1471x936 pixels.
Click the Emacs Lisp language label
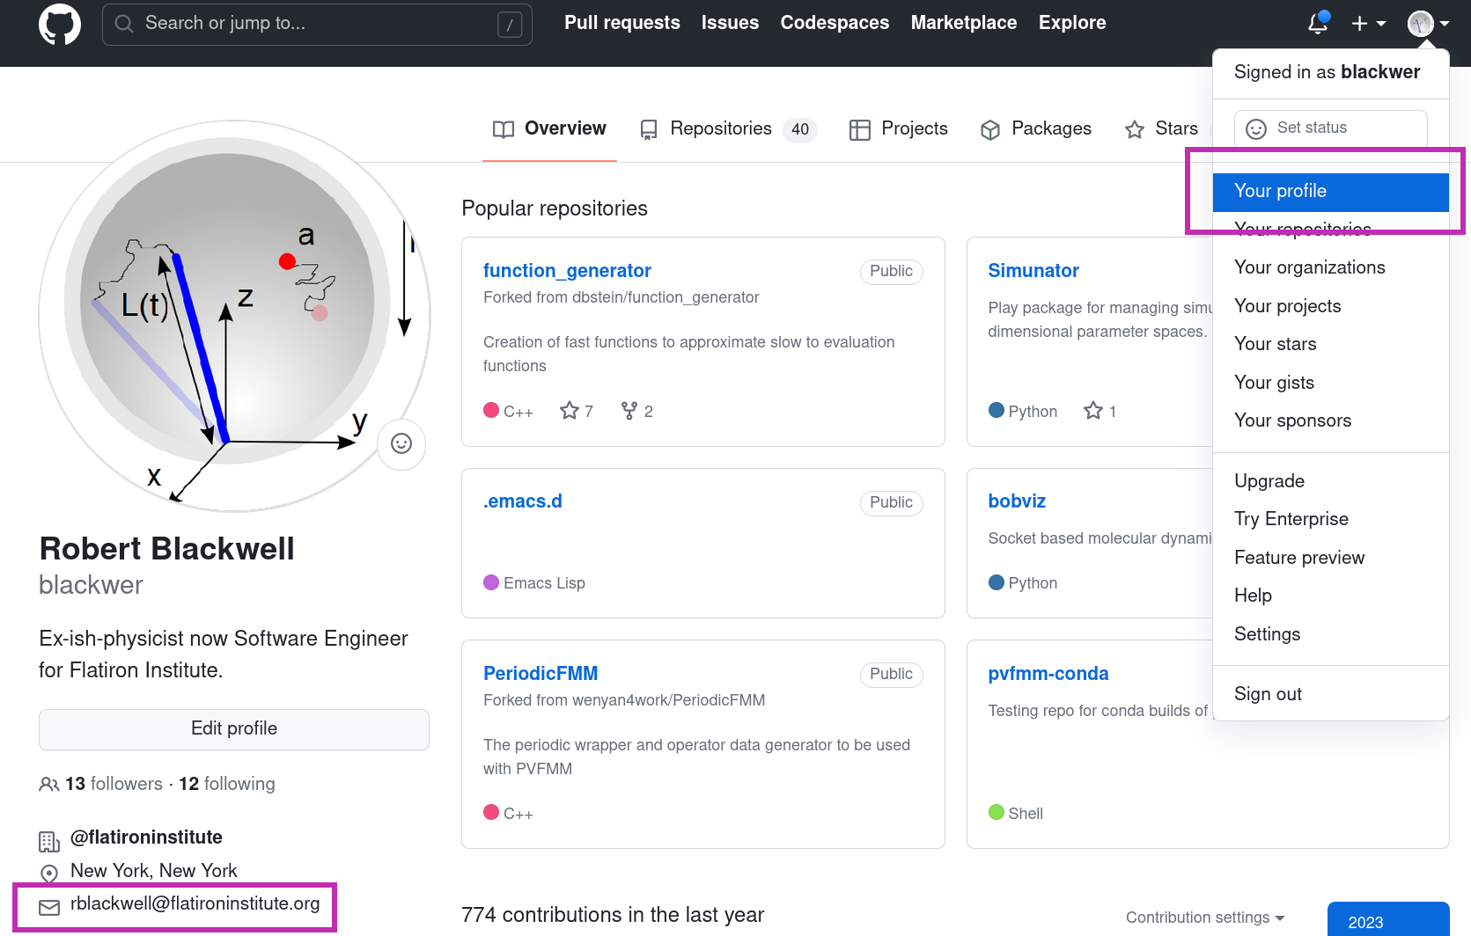[x=544, y=583]
